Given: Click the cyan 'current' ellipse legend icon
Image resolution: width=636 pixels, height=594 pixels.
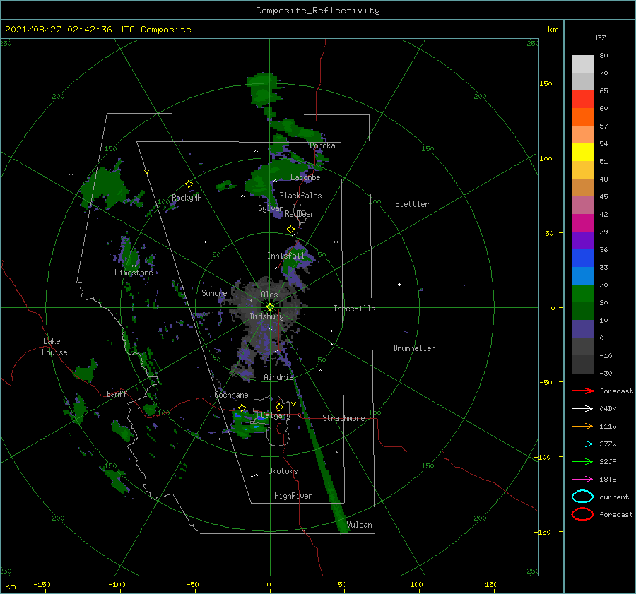Looking at the screenshot, I should point(582,497).
